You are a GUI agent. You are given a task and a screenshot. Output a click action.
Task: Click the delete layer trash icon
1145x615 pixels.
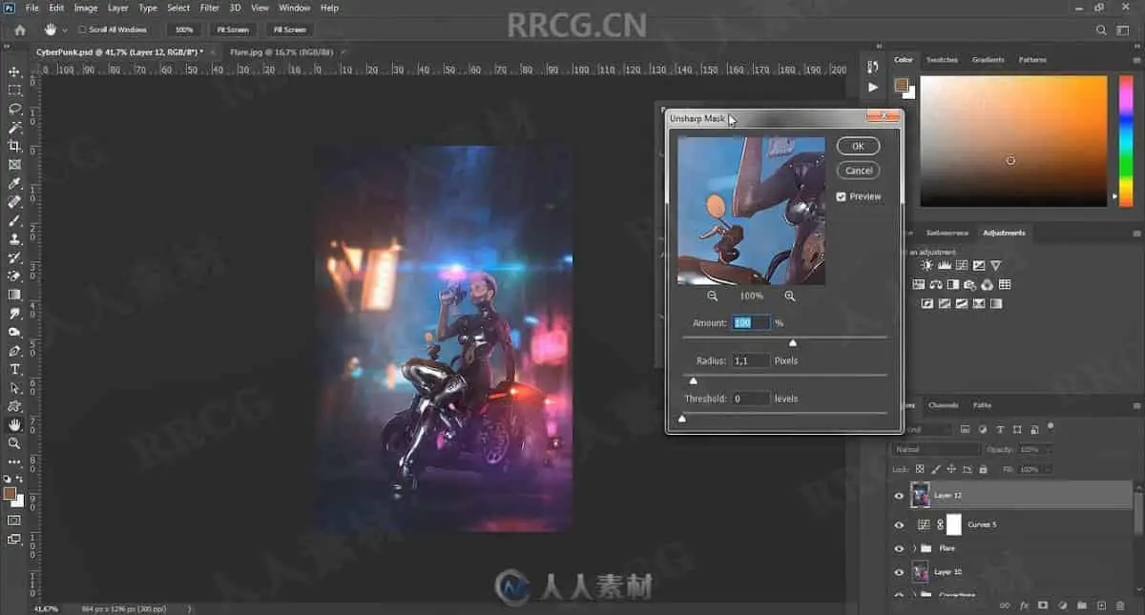[x=1119, y=605]
